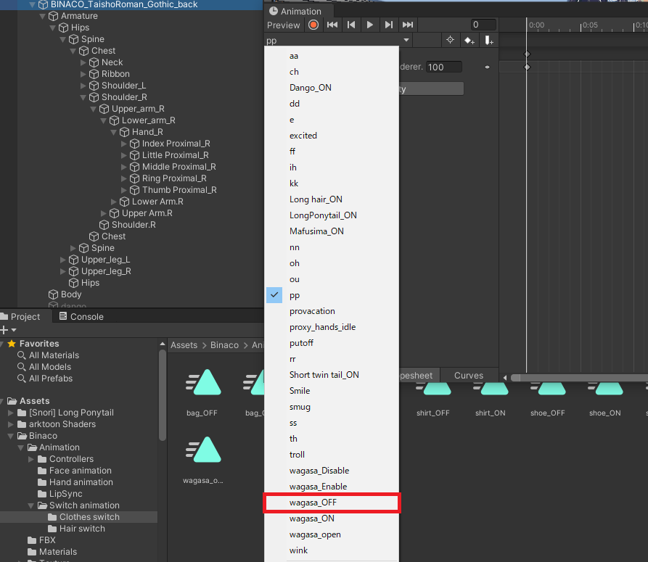The image size is (648, 562).
Task: Step to previous keyframe
Action: 351,25
